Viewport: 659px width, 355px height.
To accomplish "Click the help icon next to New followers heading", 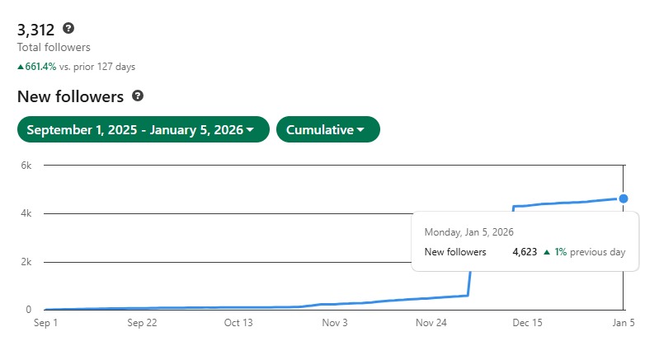I will [x=138, y=96].
